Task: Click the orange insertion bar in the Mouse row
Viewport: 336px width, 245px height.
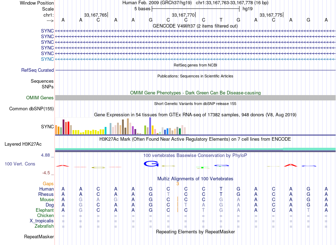Action: click(178, 199)
